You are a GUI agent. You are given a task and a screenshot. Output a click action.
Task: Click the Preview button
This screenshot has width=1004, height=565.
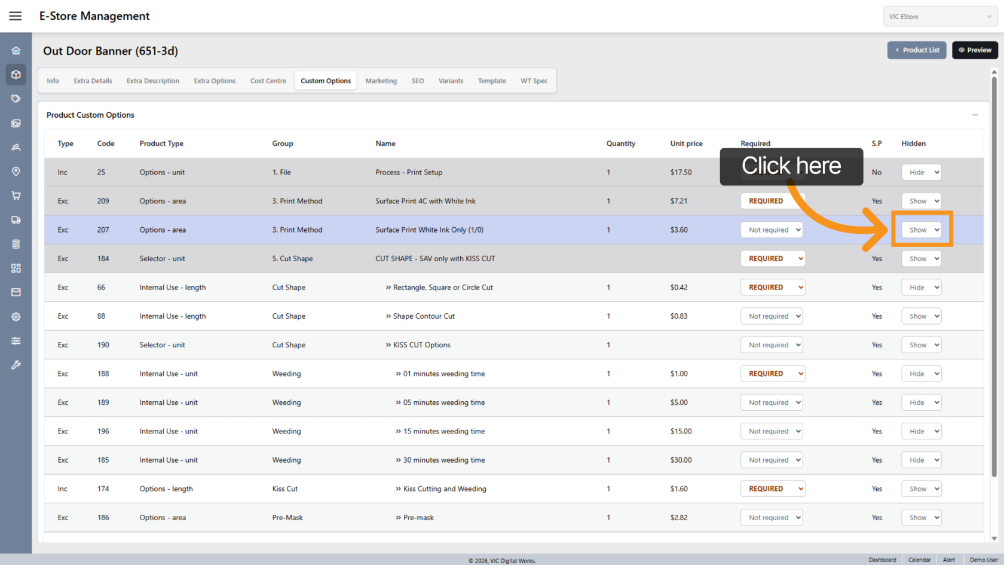975,50
